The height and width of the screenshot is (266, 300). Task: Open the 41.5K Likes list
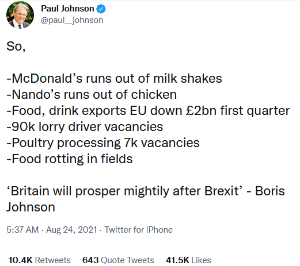point(188,260)
